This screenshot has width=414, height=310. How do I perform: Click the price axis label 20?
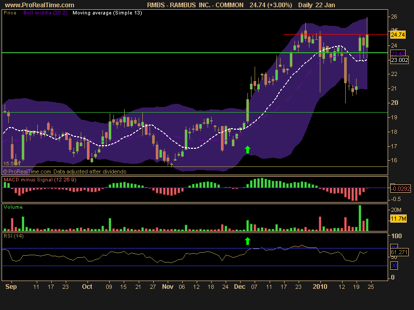tap(394, 103)
